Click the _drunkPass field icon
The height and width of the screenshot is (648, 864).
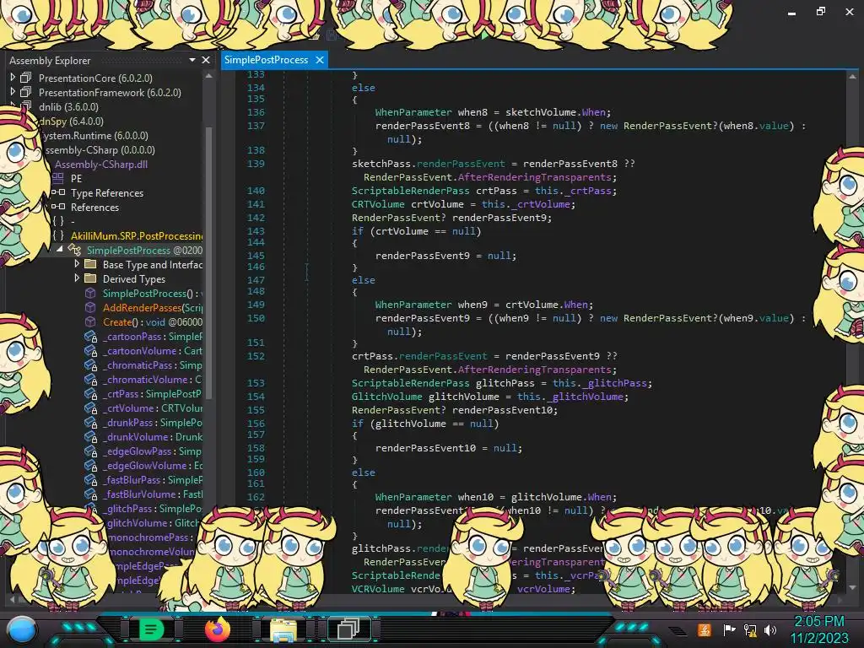pyautogui.click(x=90, y=422)
